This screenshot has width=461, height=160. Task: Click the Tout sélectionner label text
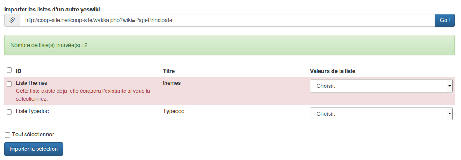pyautogui.click(x=33, y=135)
